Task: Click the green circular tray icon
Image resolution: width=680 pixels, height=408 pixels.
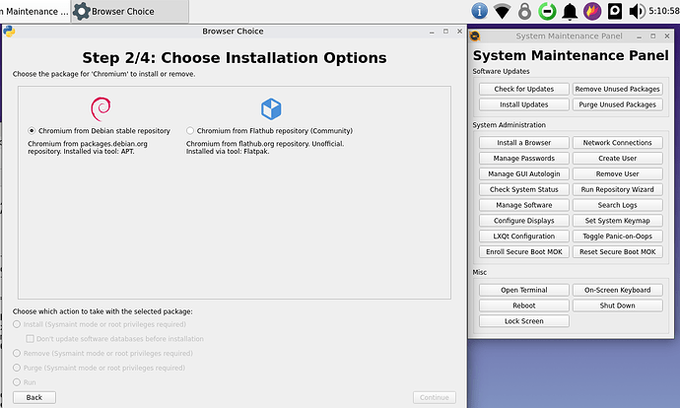Action: click(547, 11)
